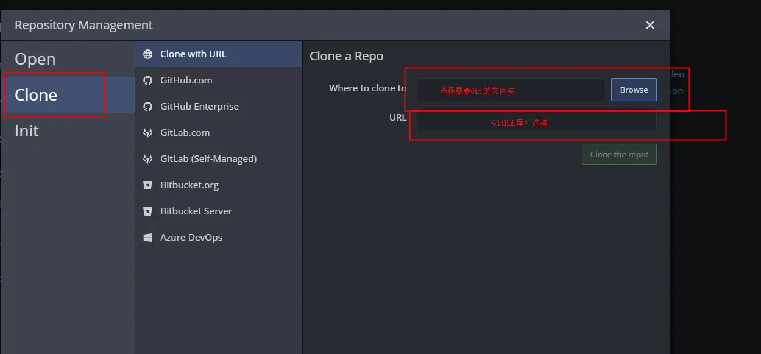Click the globe icon for Clone with URL
This screenshot has width=761, height=354.
[147, 54]
